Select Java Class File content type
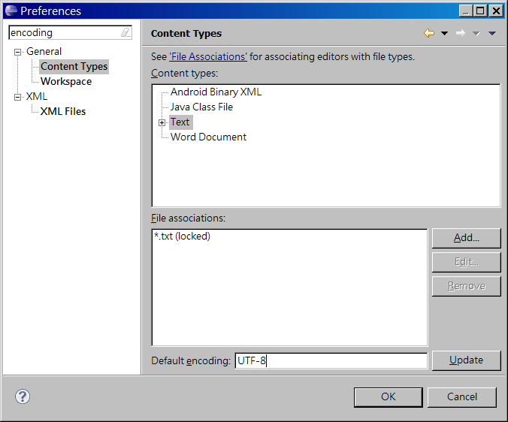508x422 pixels. [x=201, y=107]
